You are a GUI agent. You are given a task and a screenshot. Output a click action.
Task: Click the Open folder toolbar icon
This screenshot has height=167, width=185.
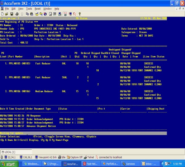[x=6, y=14]
